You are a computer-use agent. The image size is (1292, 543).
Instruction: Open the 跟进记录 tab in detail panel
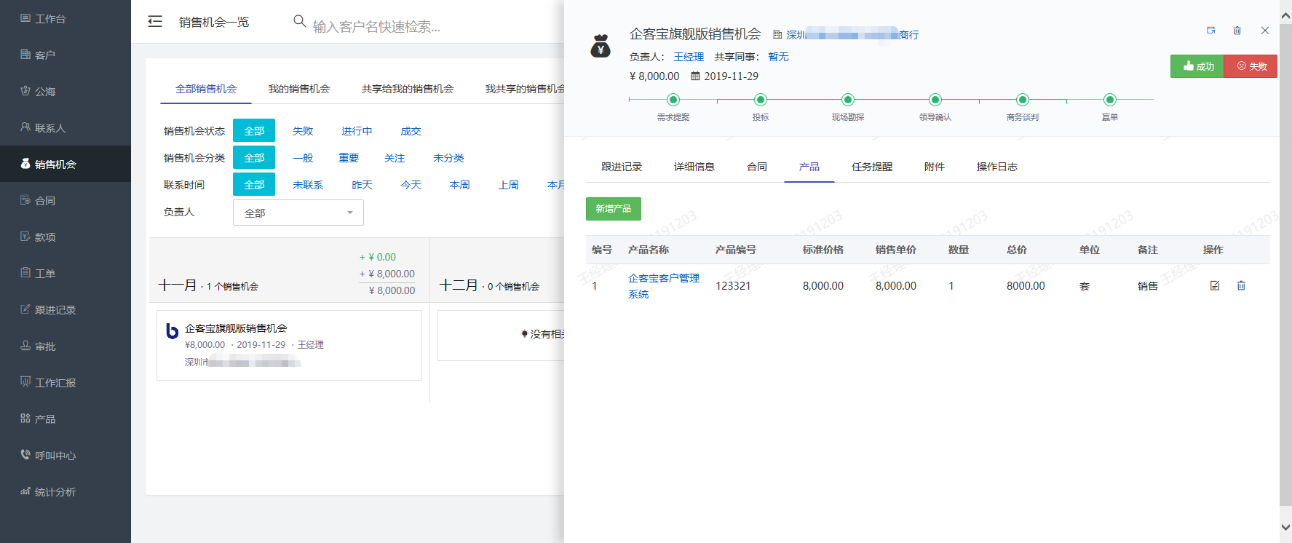tap(622, 167)
